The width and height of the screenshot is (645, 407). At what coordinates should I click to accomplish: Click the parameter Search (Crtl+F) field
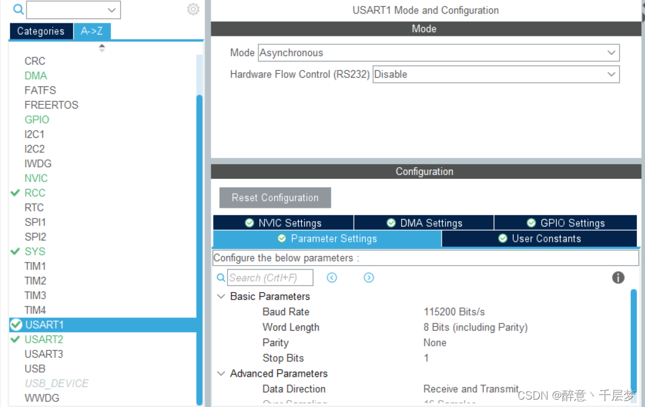click(270, 277)
